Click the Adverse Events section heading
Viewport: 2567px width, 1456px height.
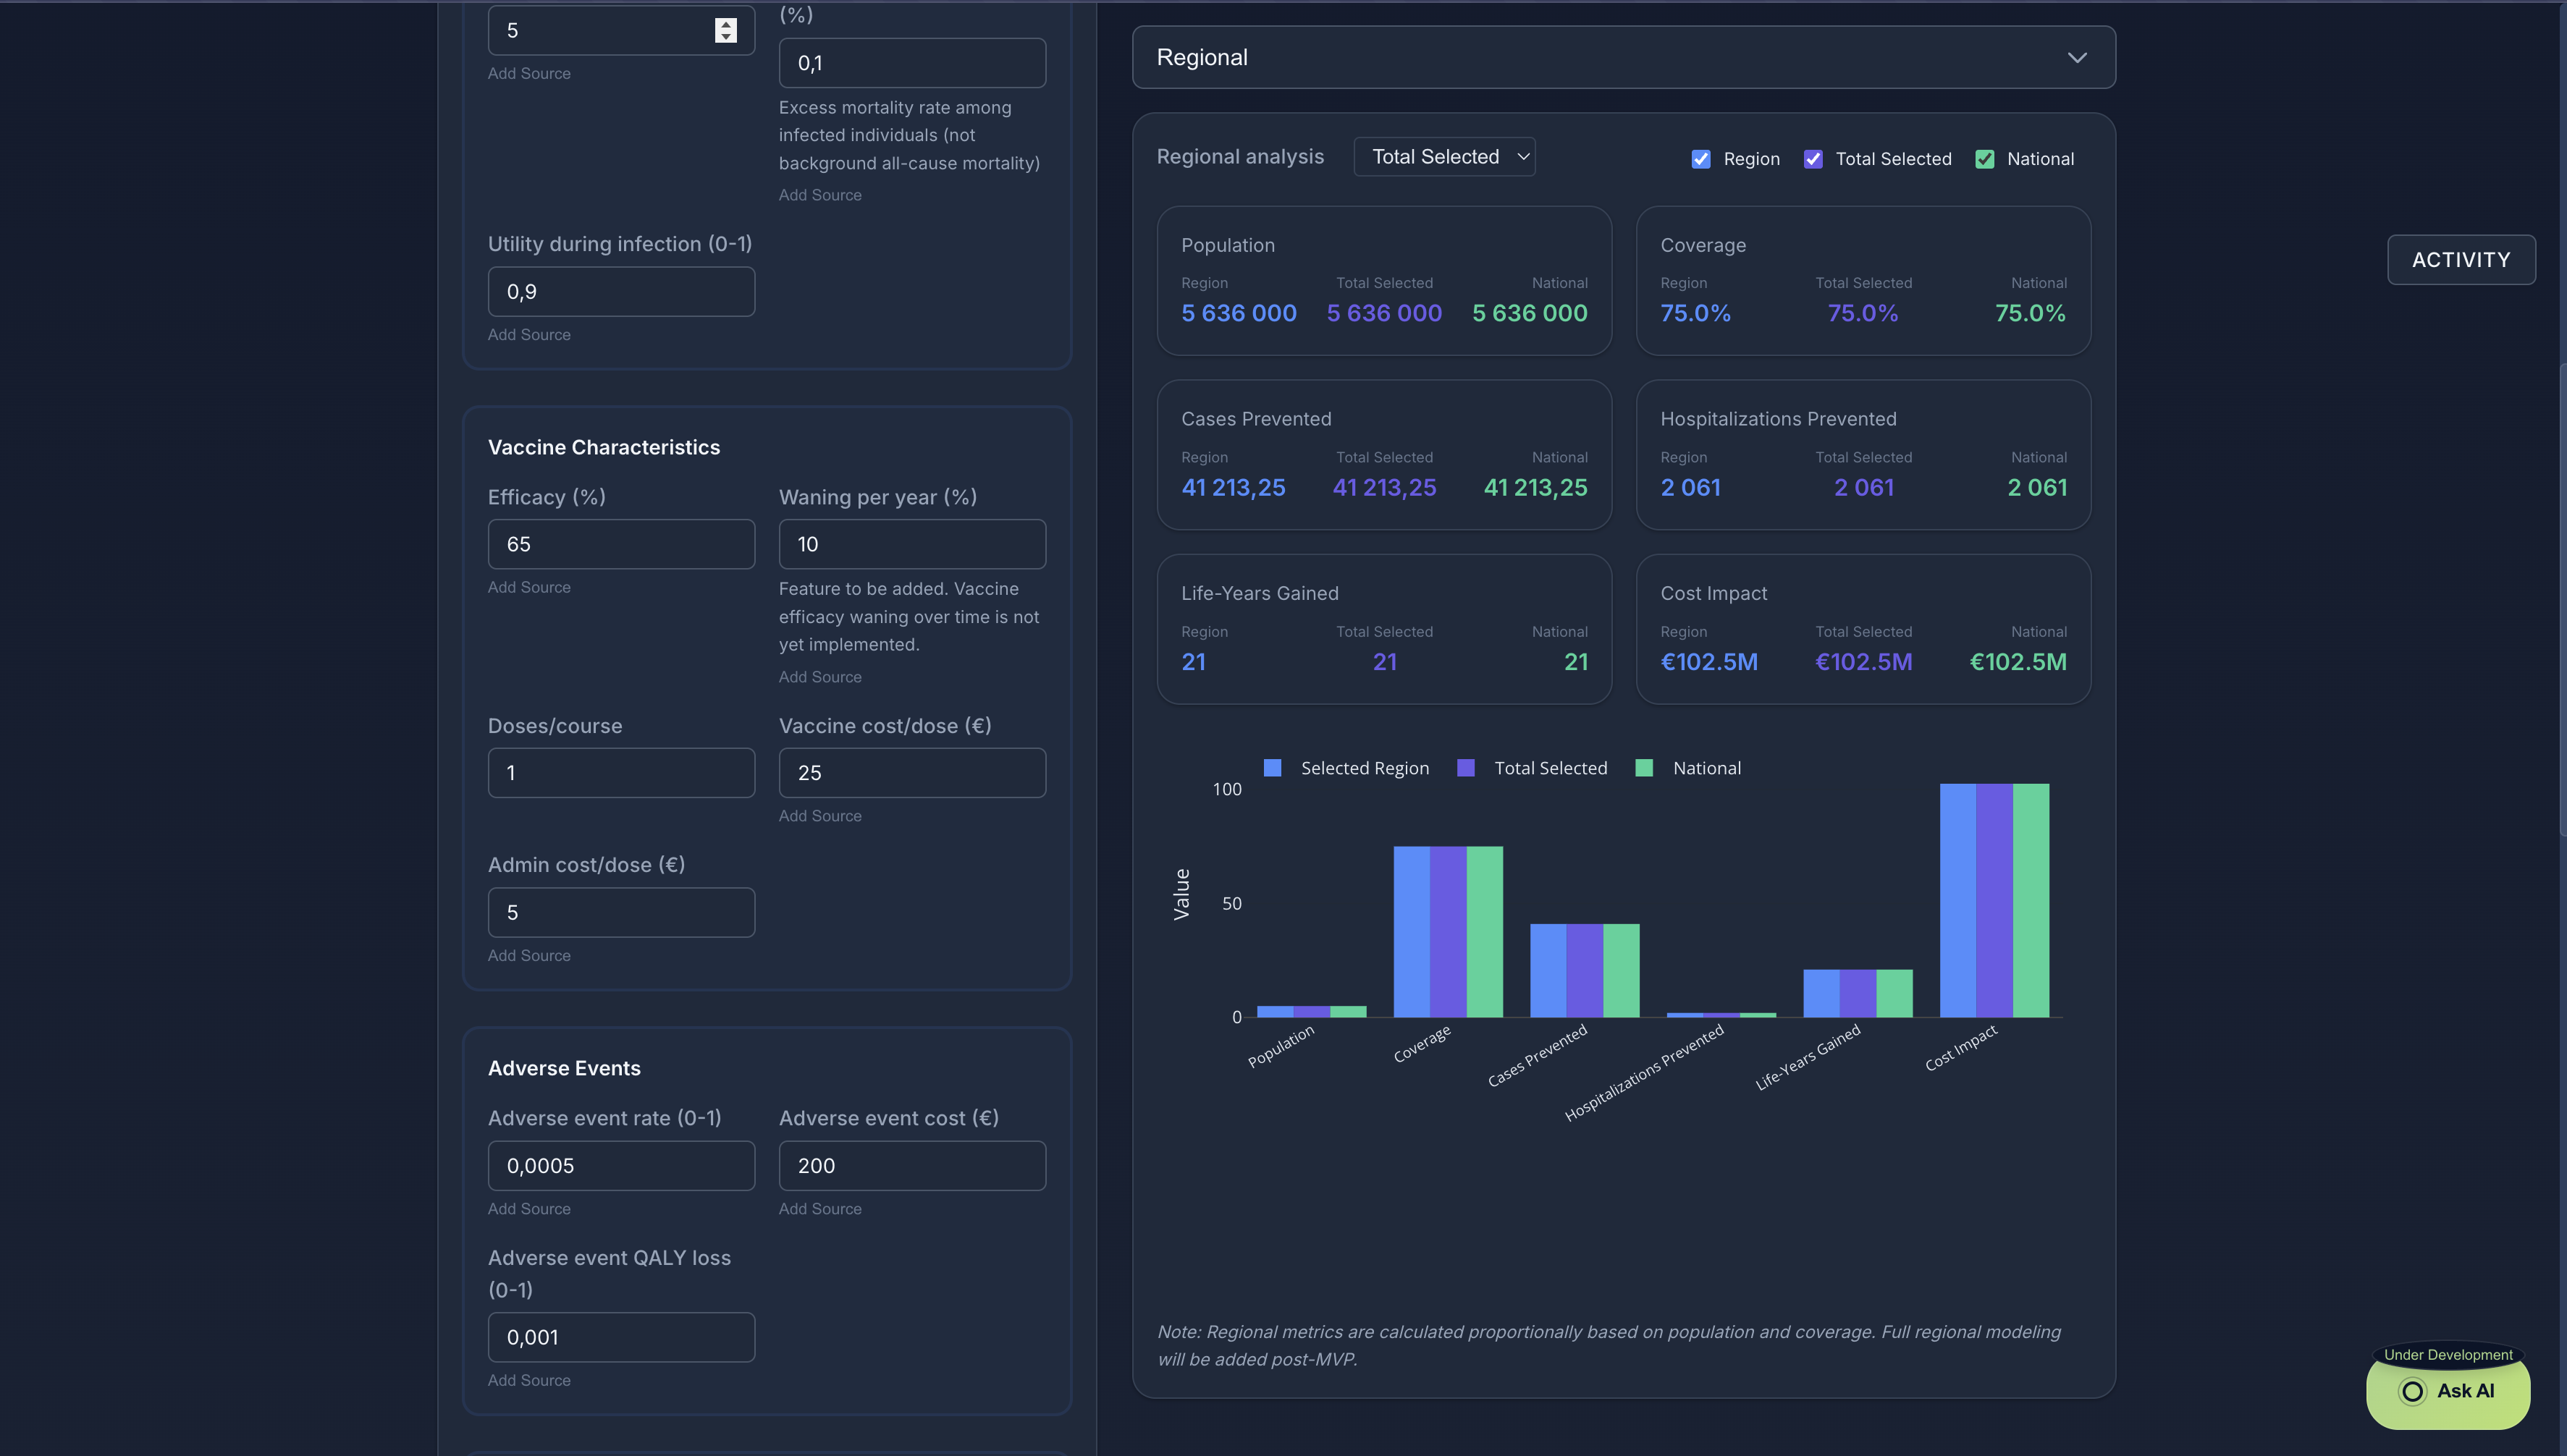tap(564, 1068)
